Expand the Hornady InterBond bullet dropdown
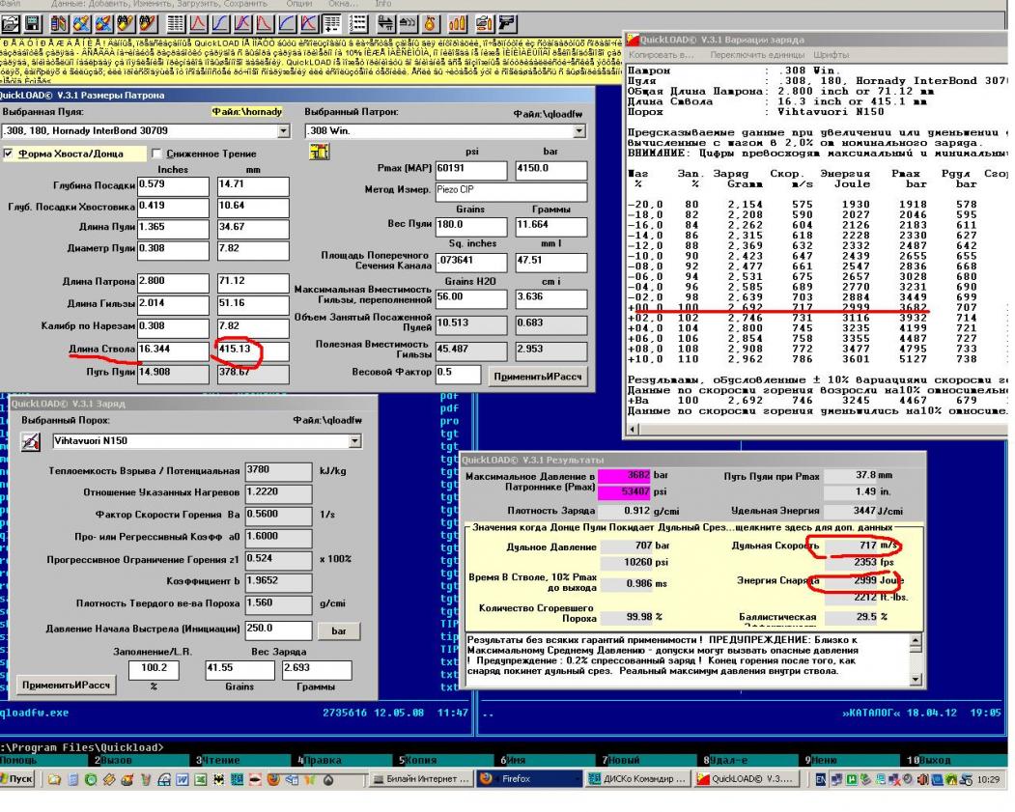The height and width of the screenshot is (812, 1015). tap(283, 129)
